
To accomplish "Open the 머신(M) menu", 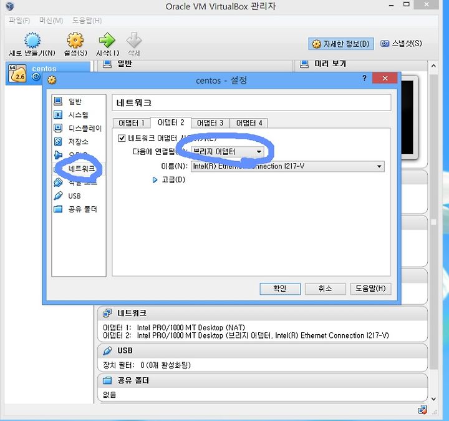I will (x=51, y=21).
